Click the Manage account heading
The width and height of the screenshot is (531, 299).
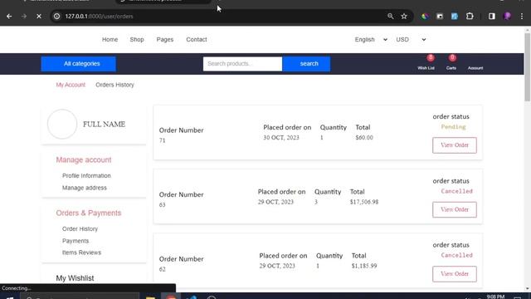coord(84,159)
